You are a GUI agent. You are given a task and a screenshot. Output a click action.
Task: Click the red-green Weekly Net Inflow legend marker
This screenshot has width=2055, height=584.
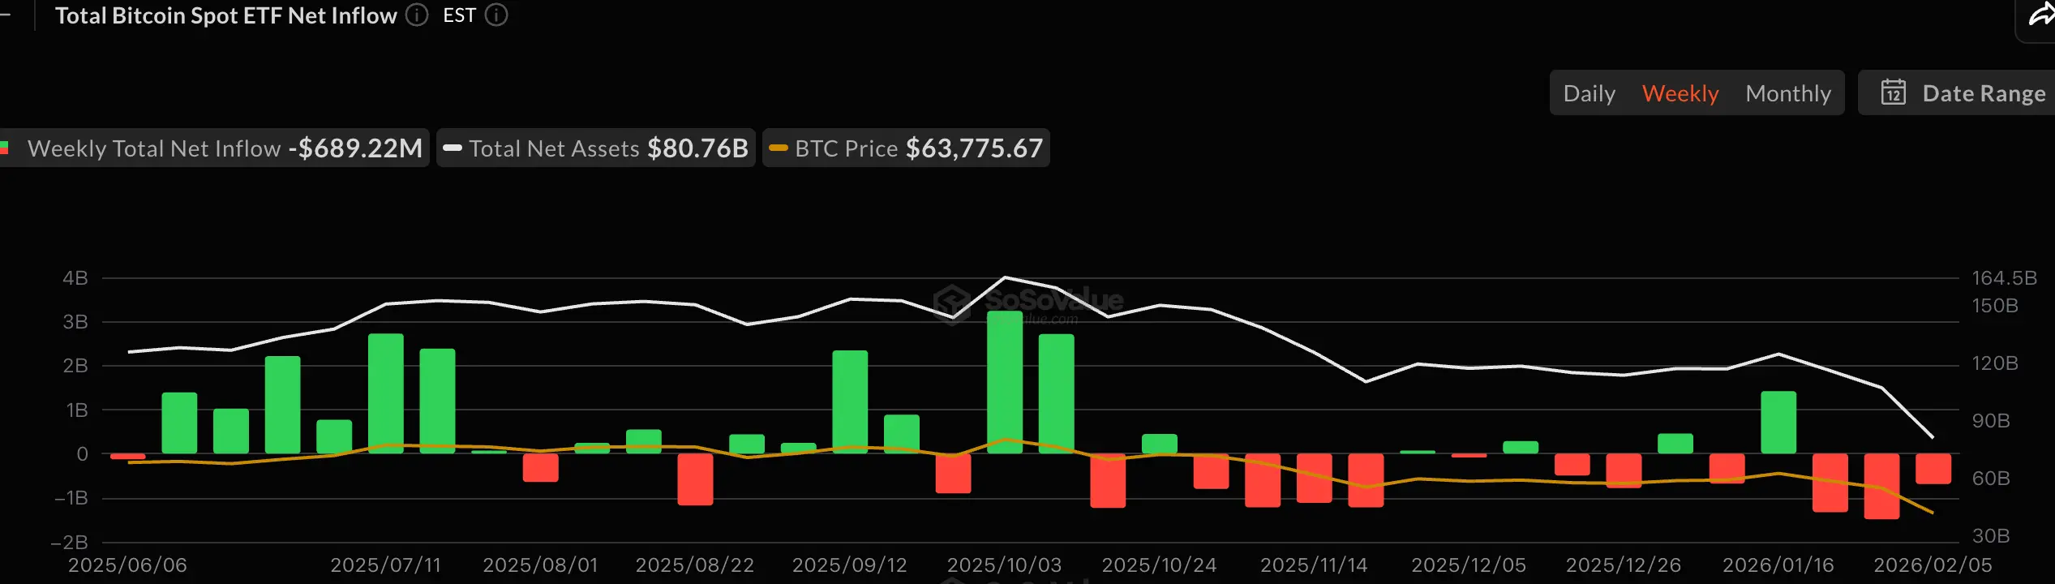coord(5,148)
